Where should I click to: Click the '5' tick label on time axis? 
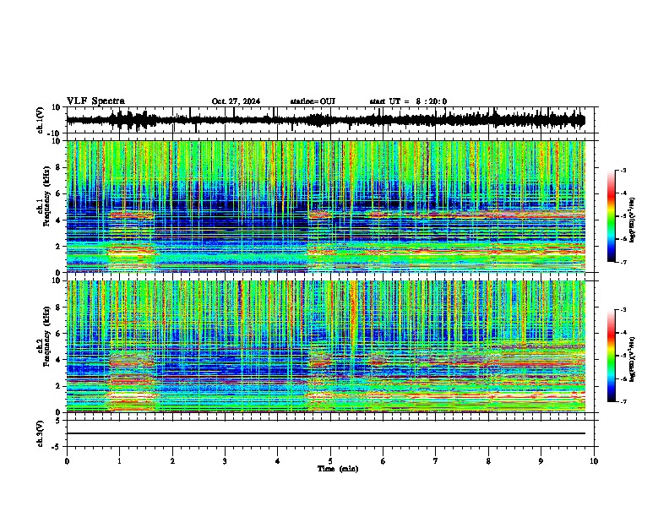330,461
